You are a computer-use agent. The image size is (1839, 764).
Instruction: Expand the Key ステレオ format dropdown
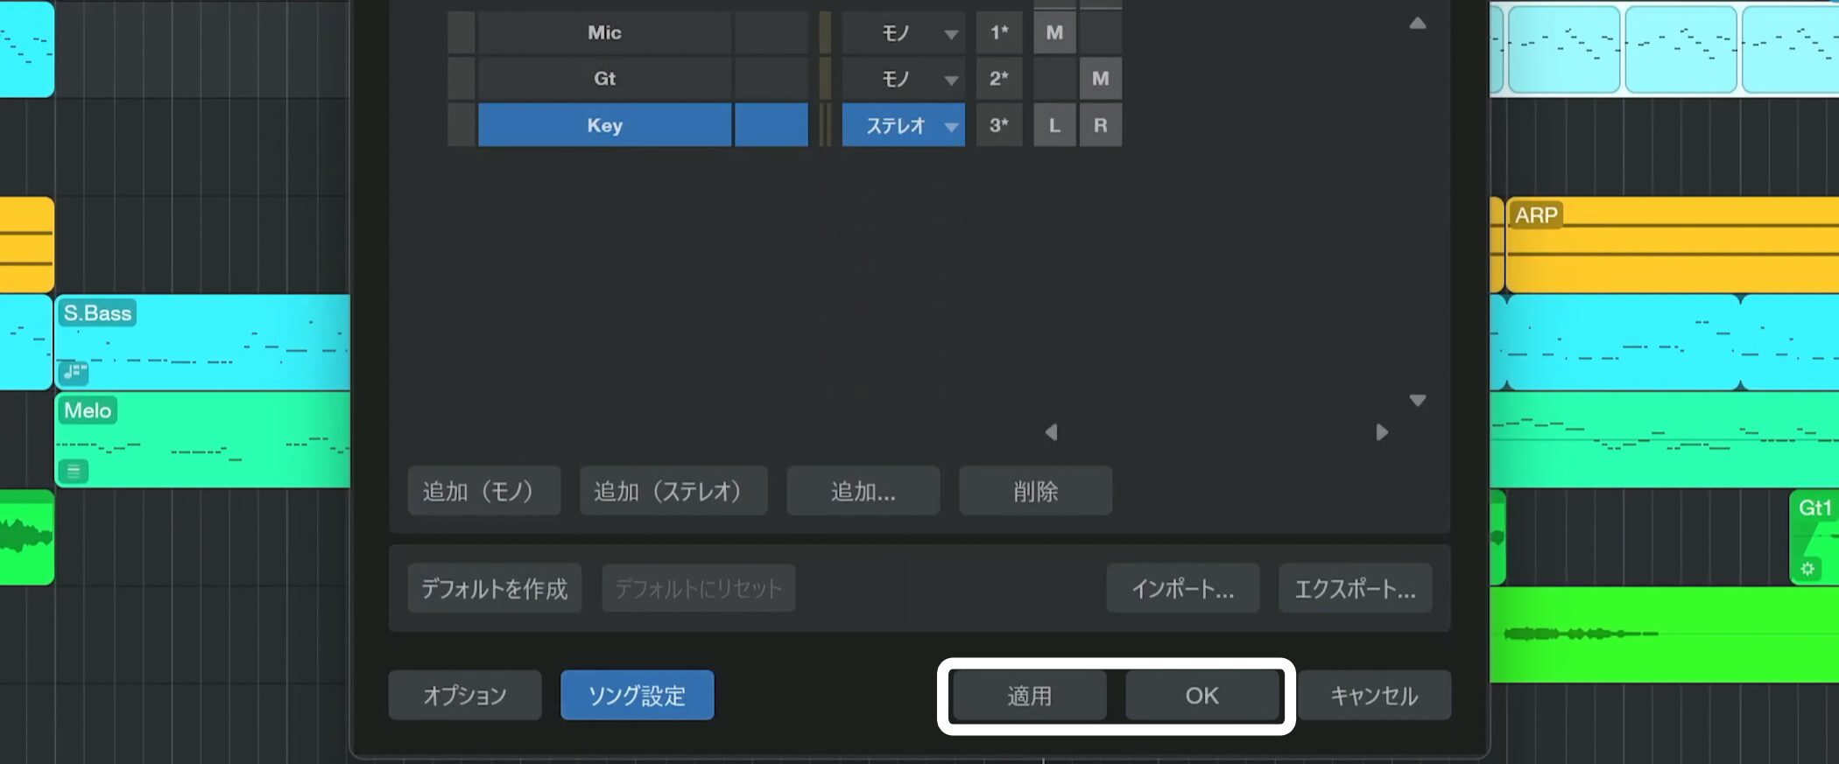904,125
